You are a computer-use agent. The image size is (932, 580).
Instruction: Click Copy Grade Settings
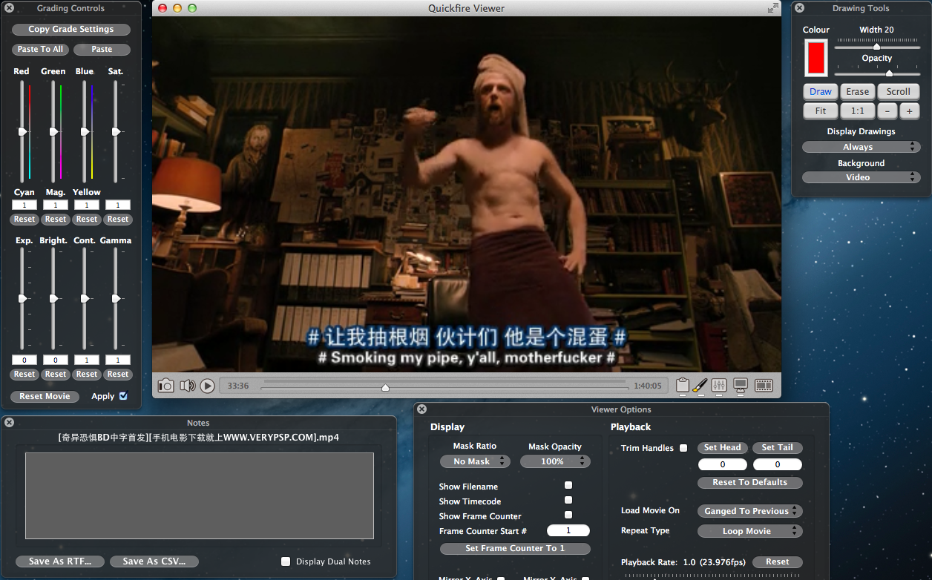(x=71, y=30)
